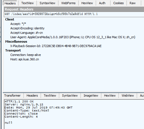Click the GET request line field
This screenshot has height=129, width=144.
click(x=74, y=14)
